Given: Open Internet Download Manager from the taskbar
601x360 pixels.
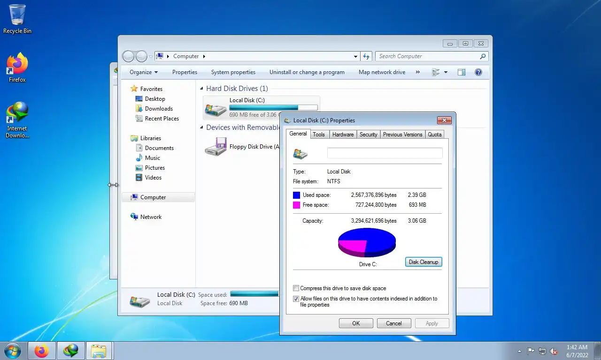Looking at the screenshot, I should [71, 351].
